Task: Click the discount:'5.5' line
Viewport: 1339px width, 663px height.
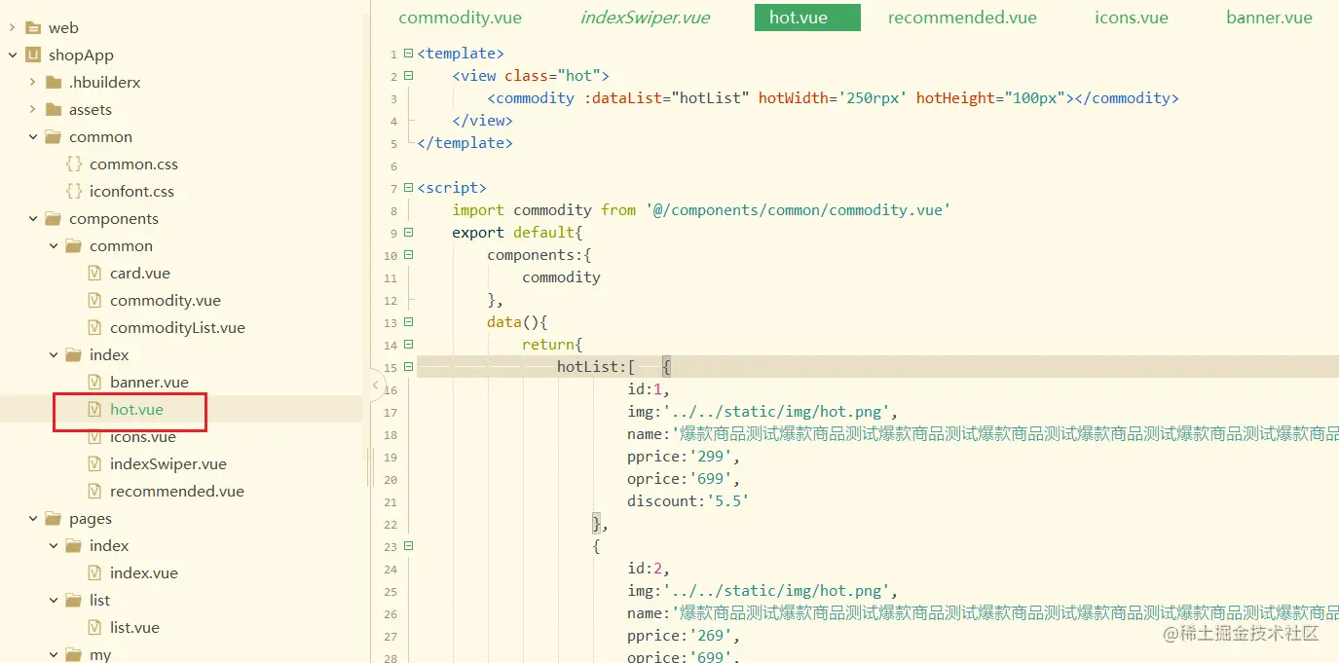Action: [x=688, y=501]
